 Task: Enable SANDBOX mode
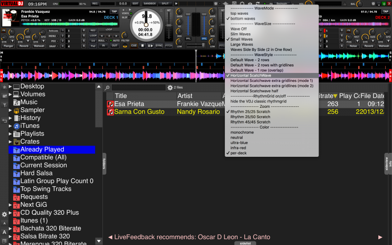[x=150, y=3]
